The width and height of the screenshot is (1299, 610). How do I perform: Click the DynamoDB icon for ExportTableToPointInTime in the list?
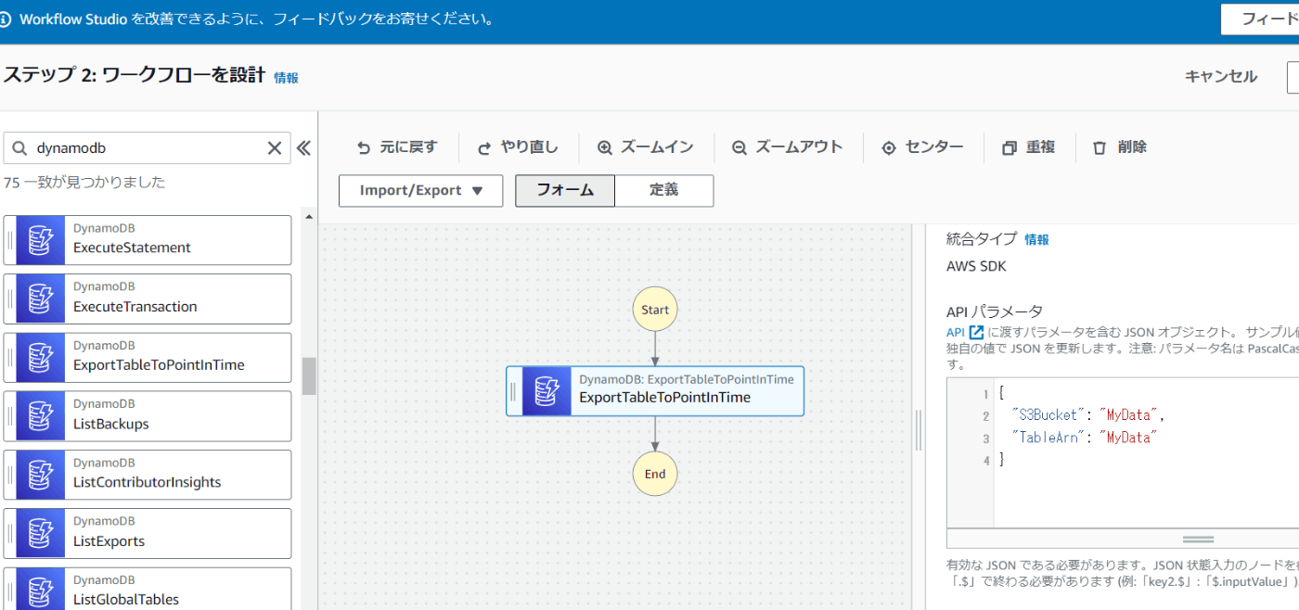click(40, 357)
